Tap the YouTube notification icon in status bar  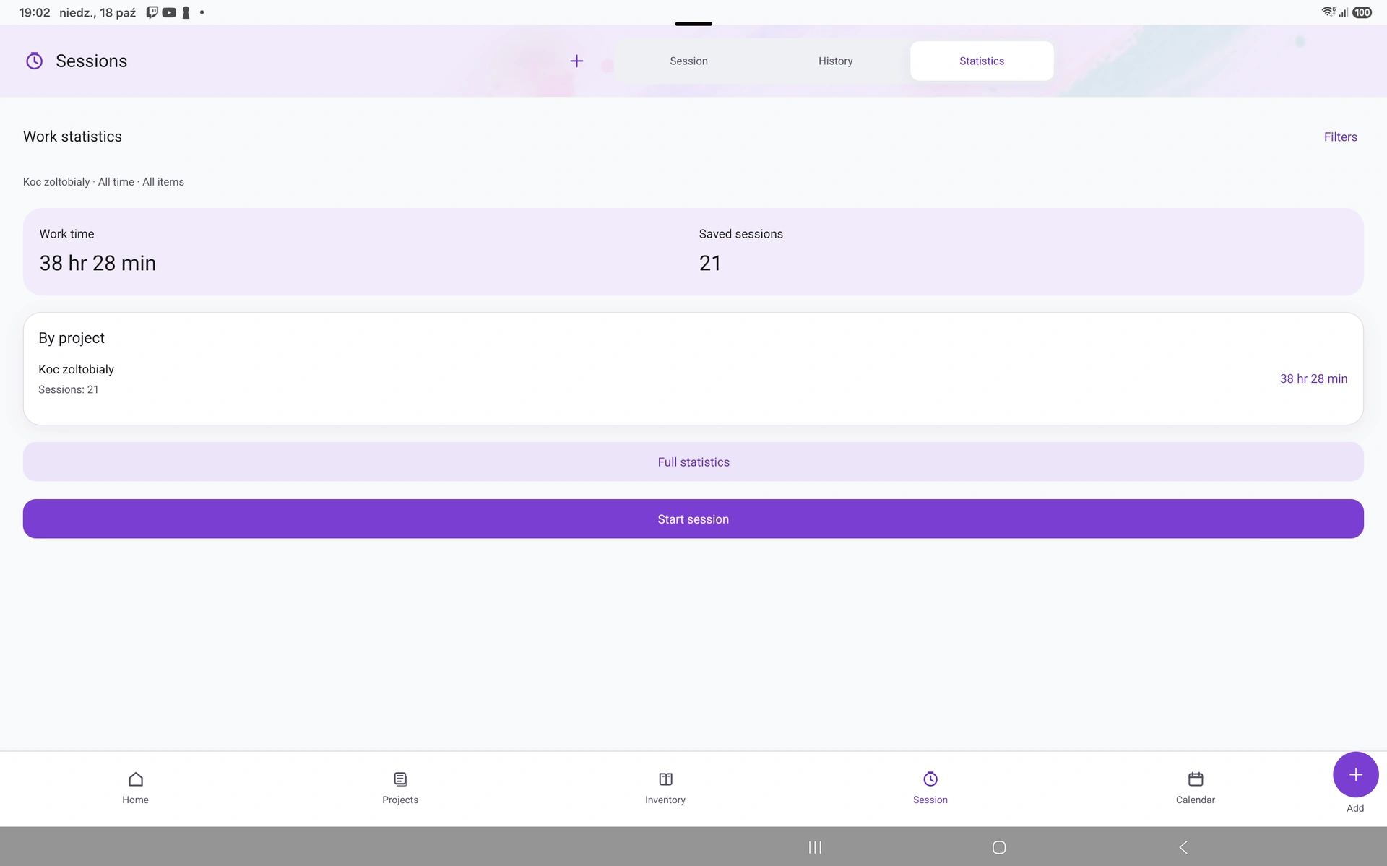pyautogui.click(x=169, y=12)
